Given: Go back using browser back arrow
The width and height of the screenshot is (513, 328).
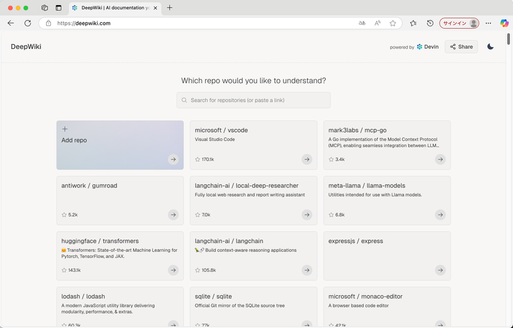Looking at the screenshot, I should click(x=11, y=23).
